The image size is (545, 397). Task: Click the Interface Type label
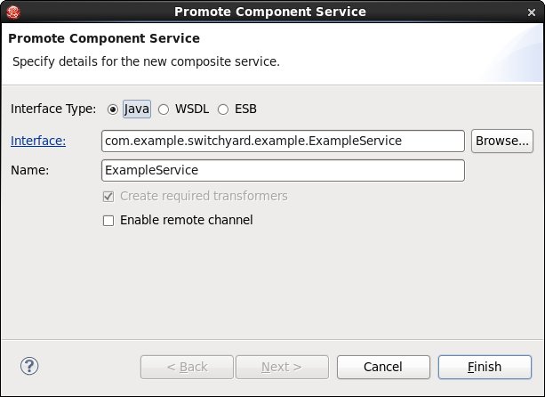(x=53, y=109)
